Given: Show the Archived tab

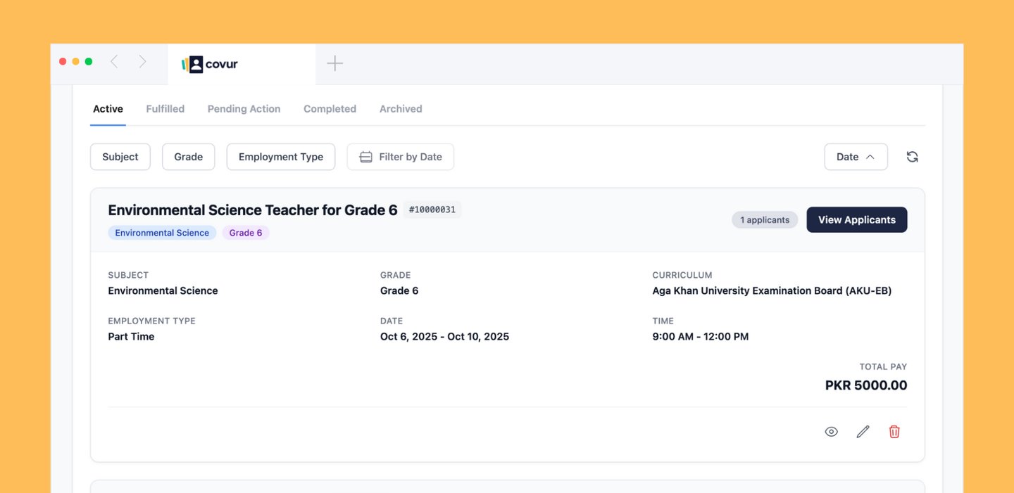Looking at the screenshot, I should point(401,109).
